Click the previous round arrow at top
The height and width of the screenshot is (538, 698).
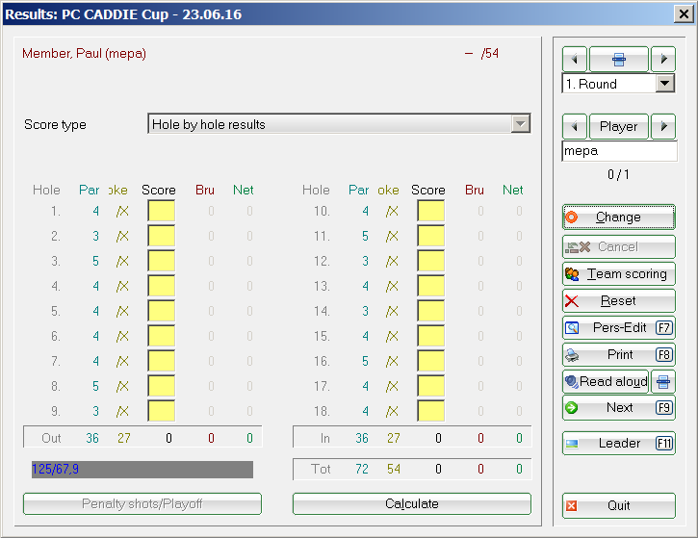[575, 59]
